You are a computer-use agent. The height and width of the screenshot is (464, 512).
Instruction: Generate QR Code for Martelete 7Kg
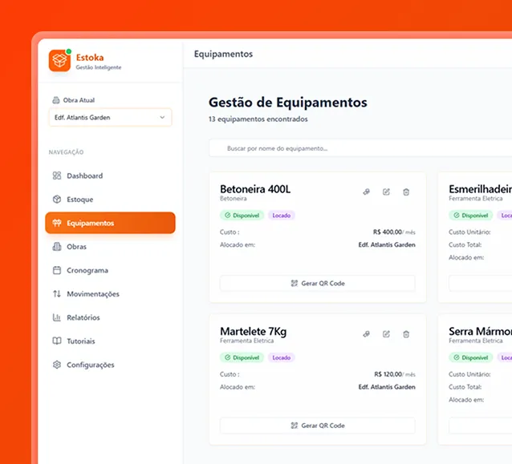[x=317, y=426]
